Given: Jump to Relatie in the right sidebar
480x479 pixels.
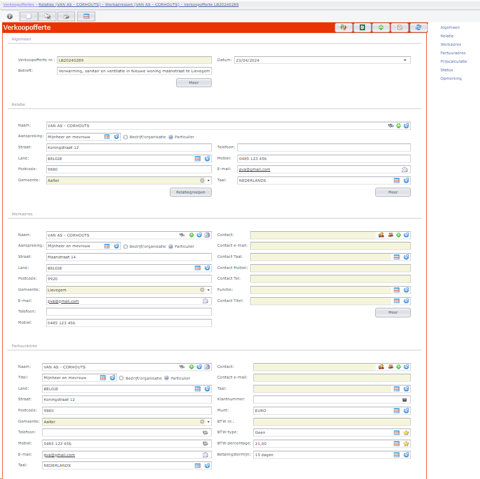Looking at the screenshot, I should (447, 36).
